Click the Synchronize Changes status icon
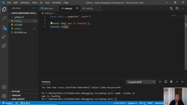Image resolution: width=187 pixels, height=105 pixels. [x=17, y=103]
